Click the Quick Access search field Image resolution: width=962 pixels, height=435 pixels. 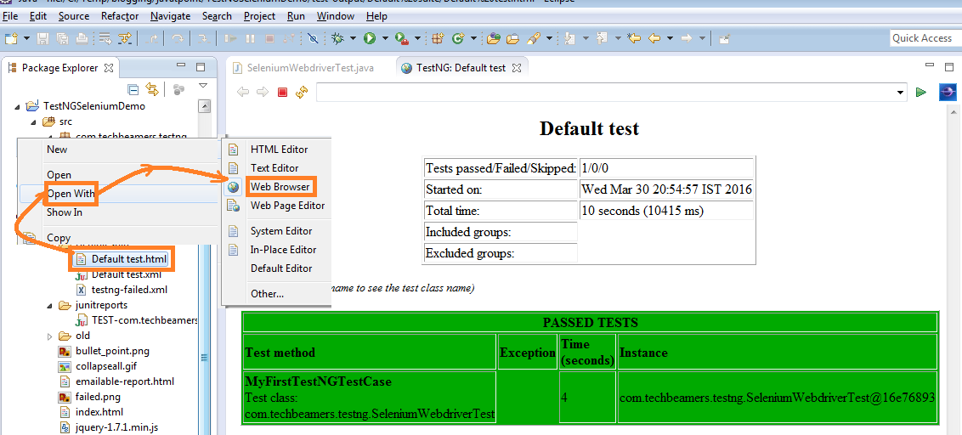(925, 38)
